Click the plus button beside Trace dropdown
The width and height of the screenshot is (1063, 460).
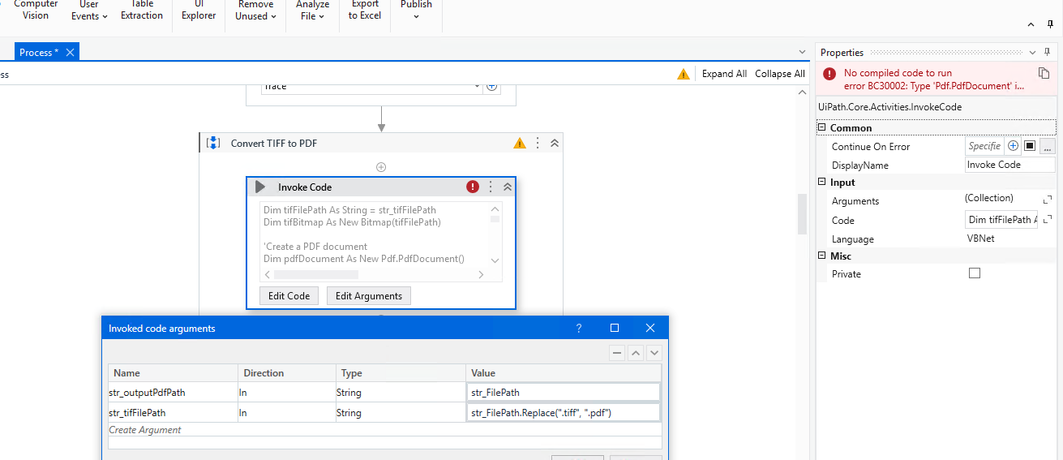point(491,86)
